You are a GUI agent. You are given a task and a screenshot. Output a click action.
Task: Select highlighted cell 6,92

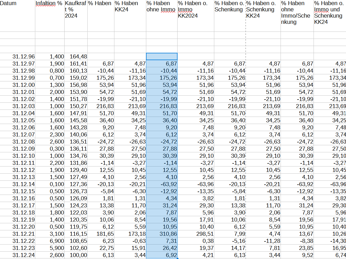coord(162,255)
